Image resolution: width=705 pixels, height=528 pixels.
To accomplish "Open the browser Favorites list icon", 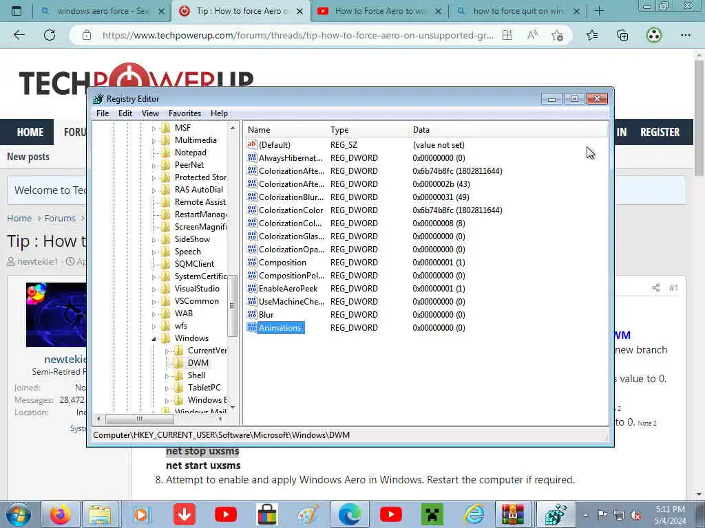I will pyautogui.click(x=592, y=35).
